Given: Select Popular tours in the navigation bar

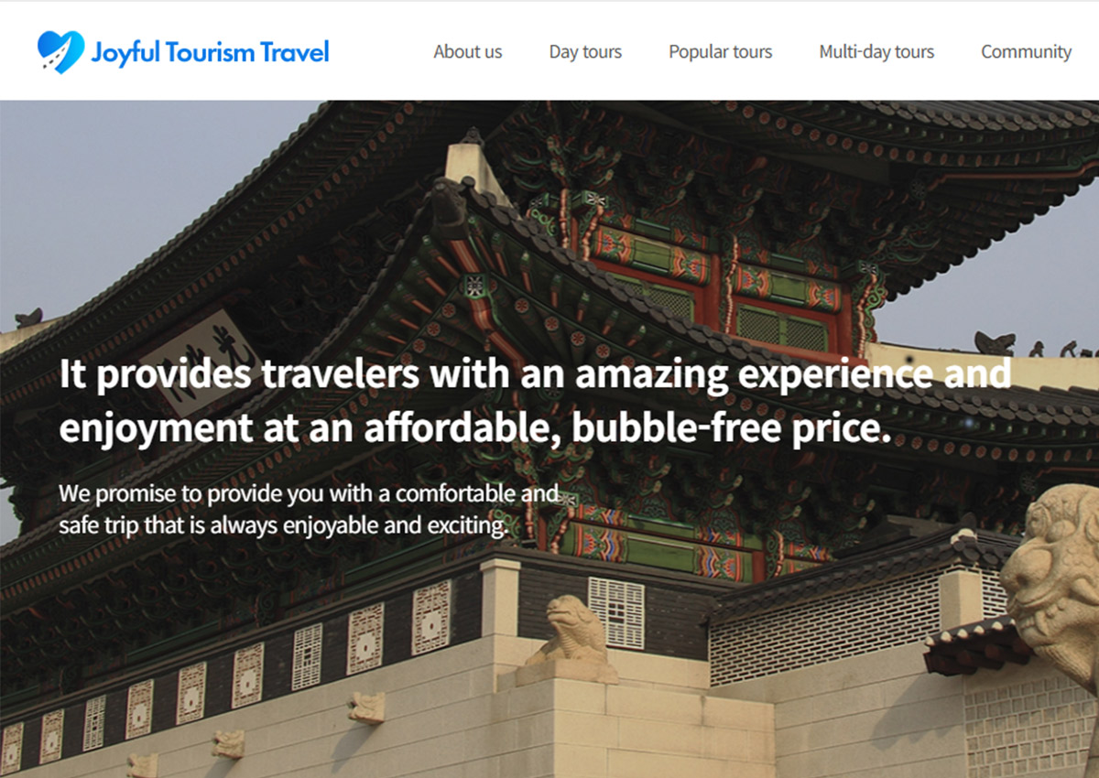Looking at the screenshot, I should [721, 52].
